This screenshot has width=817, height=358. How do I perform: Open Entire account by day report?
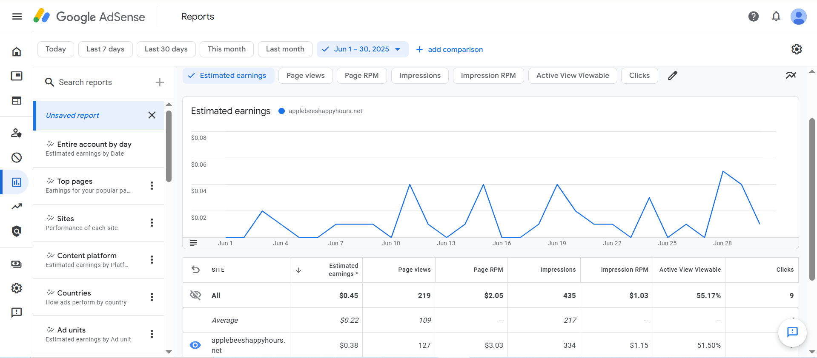(98, 148)
